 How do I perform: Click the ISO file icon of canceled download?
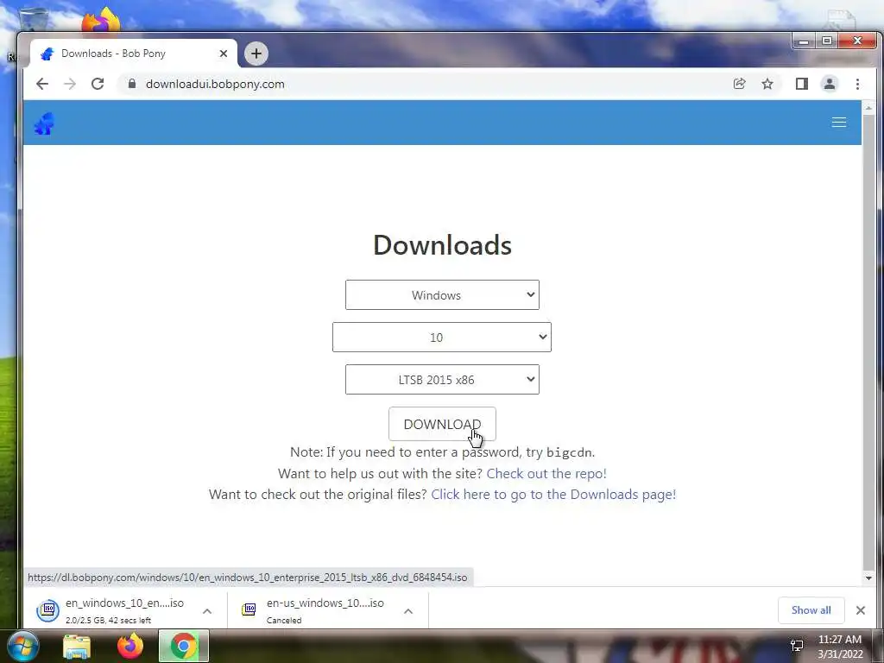pos(249,609)
